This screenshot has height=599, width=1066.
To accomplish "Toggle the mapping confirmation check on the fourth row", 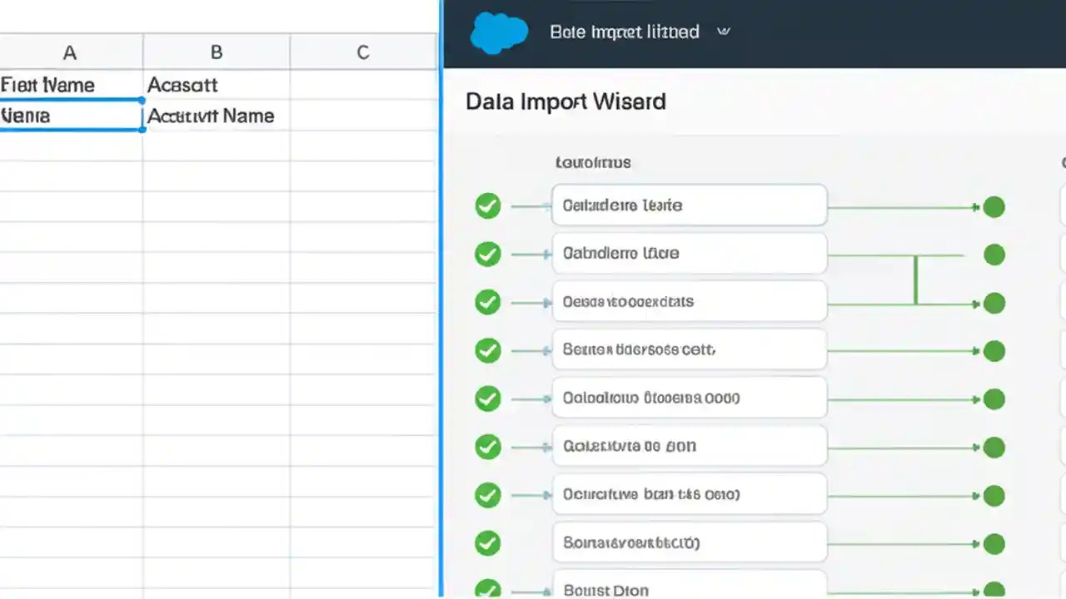I will (488, 350).
